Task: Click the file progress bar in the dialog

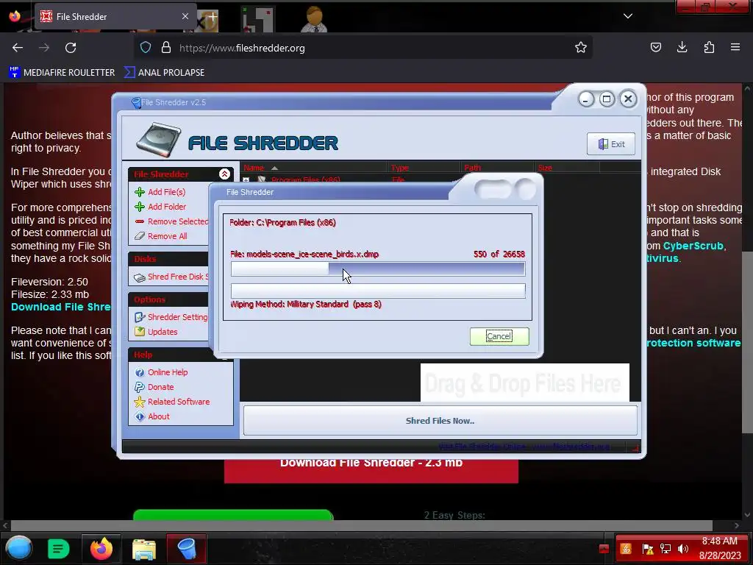Action: [x=378, y=269]
